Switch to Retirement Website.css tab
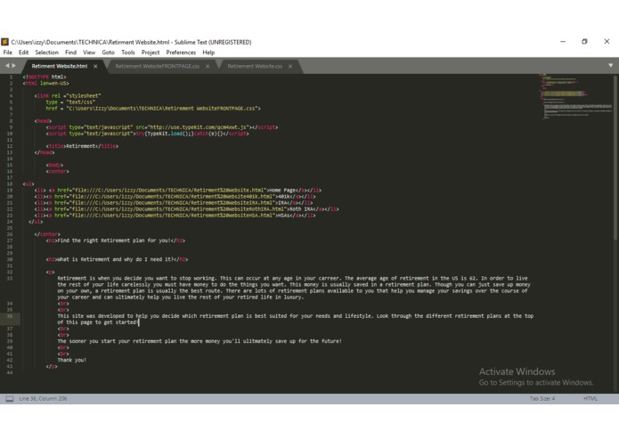Screen dimensions: 619x440 click(x=255, y=66)
